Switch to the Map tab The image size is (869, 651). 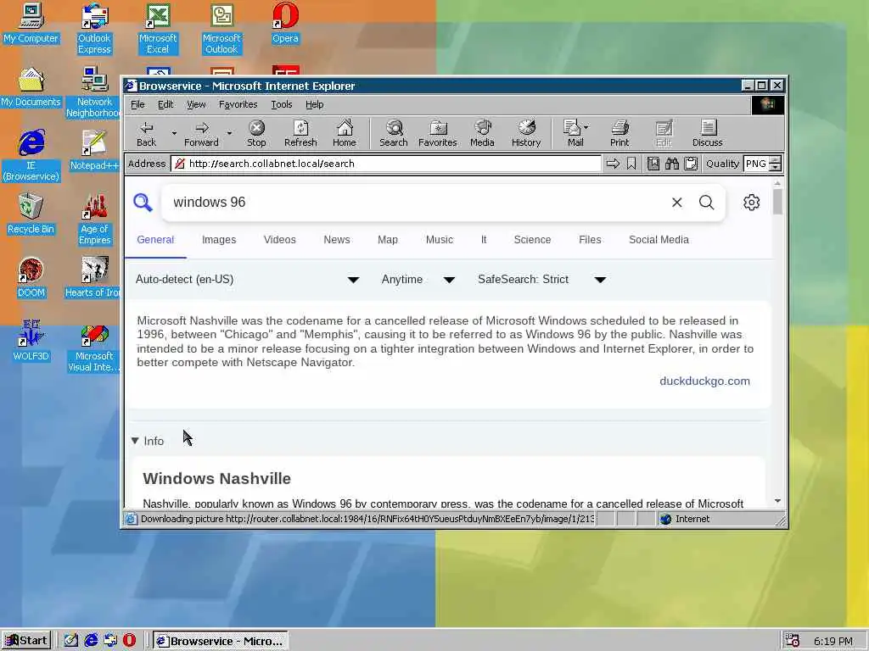pos(387,240)
